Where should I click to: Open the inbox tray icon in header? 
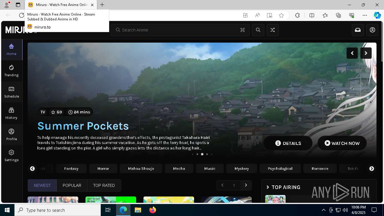pyautogui.click(x=358, y=30)
